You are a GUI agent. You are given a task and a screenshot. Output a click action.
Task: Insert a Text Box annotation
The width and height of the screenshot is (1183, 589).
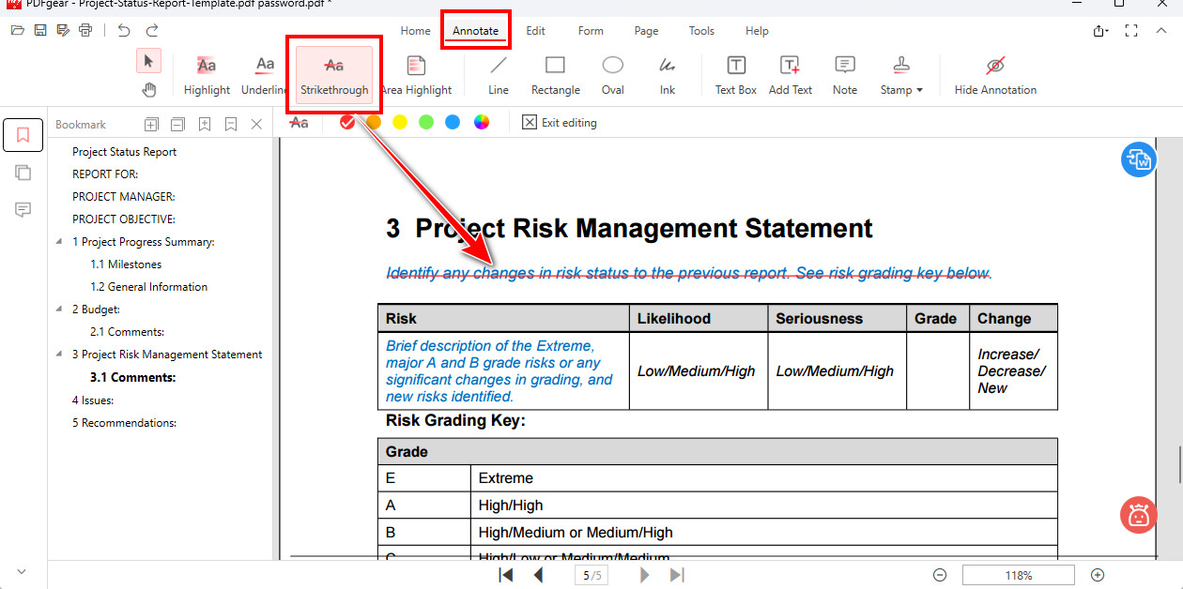[x=735, y=75]
